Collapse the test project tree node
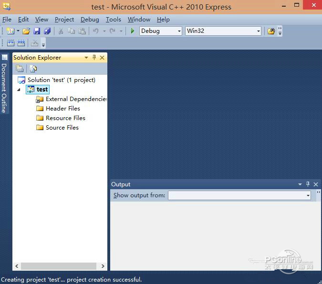The height and width of the screenshot is (284, 322). tap(19, 90)
